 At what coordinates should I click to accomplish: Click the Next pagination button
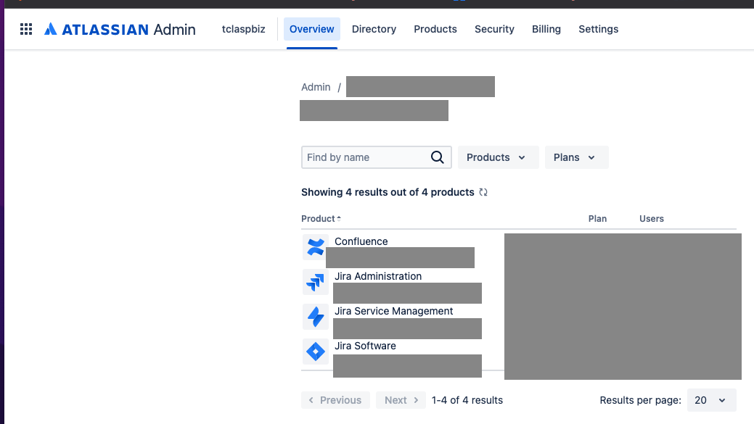tap(401, 399)
